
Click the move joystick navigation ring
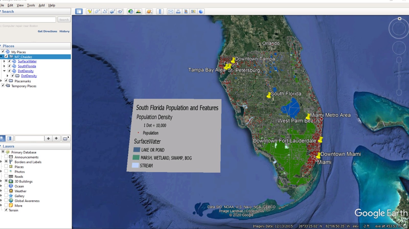click(399, 48)
